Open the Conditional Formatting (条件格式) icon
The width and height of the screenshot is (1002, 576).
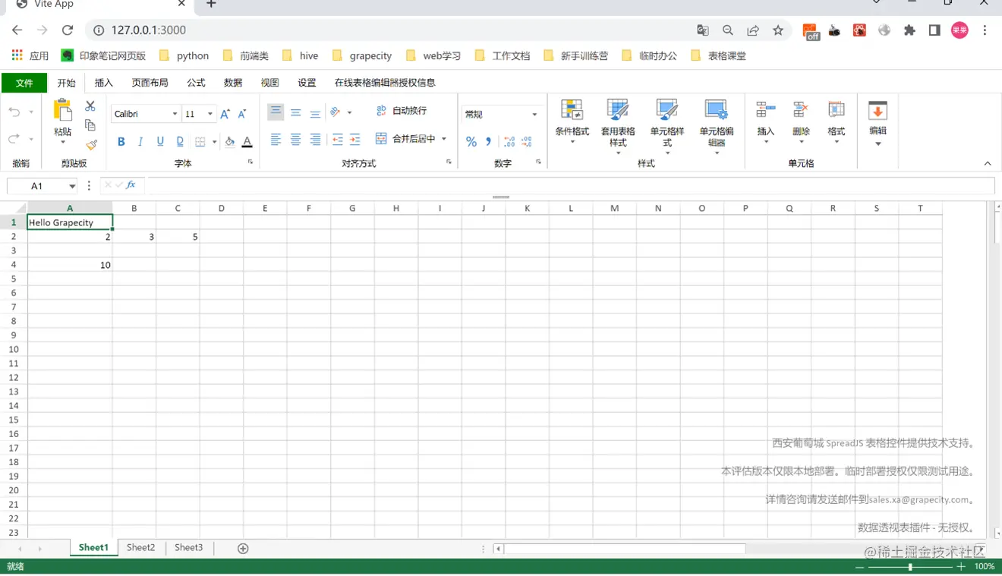click(572, 110)
